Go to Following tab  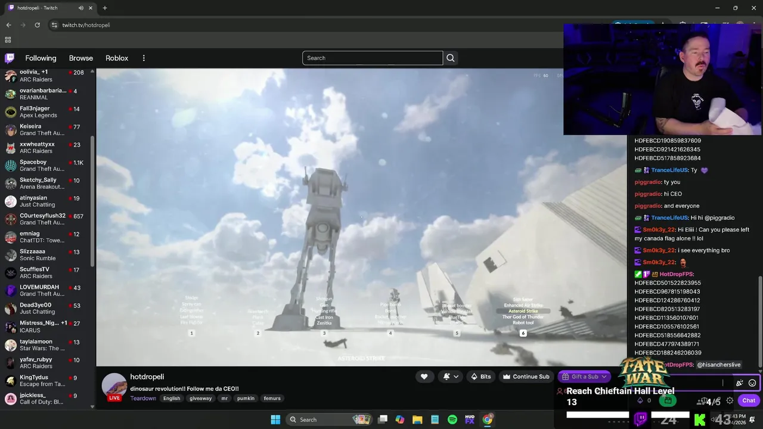pos(41,58)
